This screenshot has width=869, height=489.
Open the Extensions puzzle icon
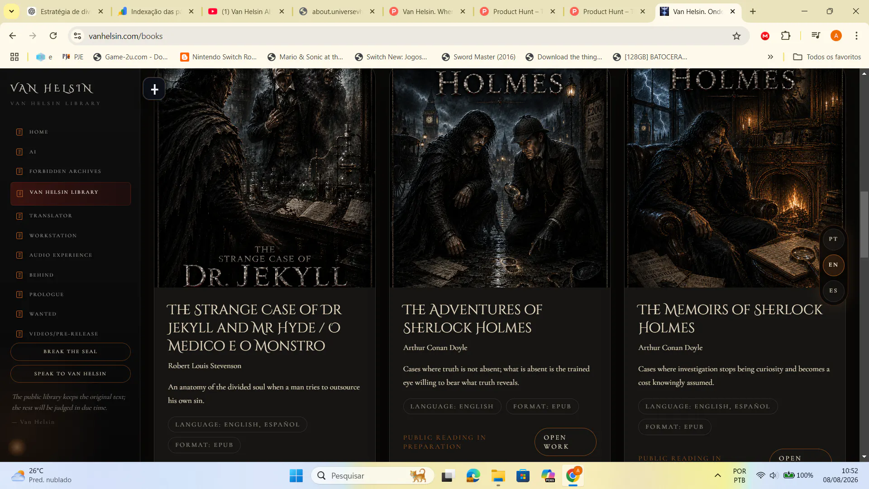[786, 36]
